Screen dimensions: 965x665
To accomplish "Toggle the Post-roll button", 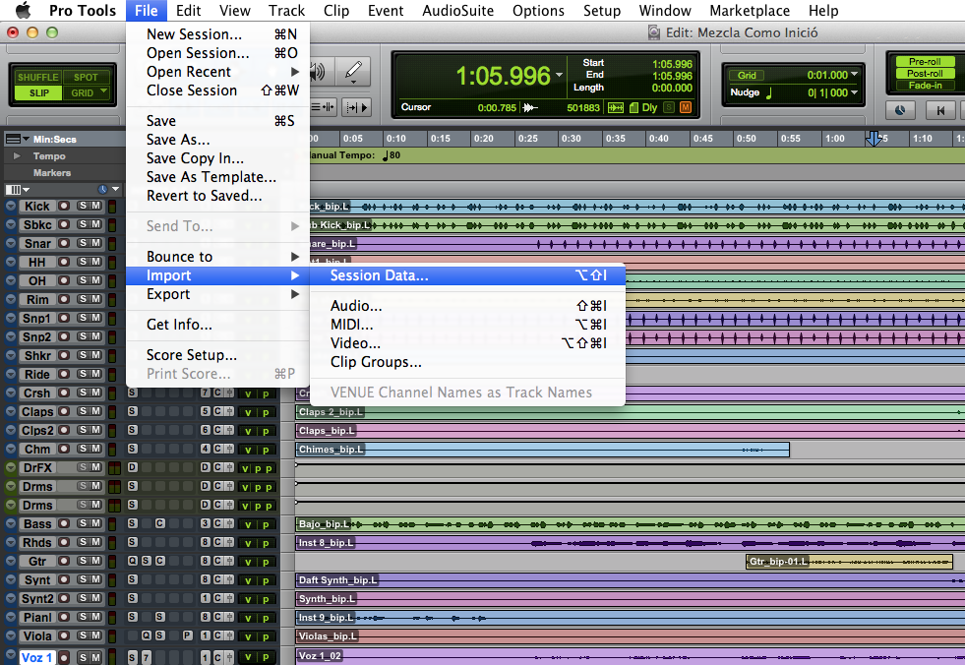I will (925, 73).
